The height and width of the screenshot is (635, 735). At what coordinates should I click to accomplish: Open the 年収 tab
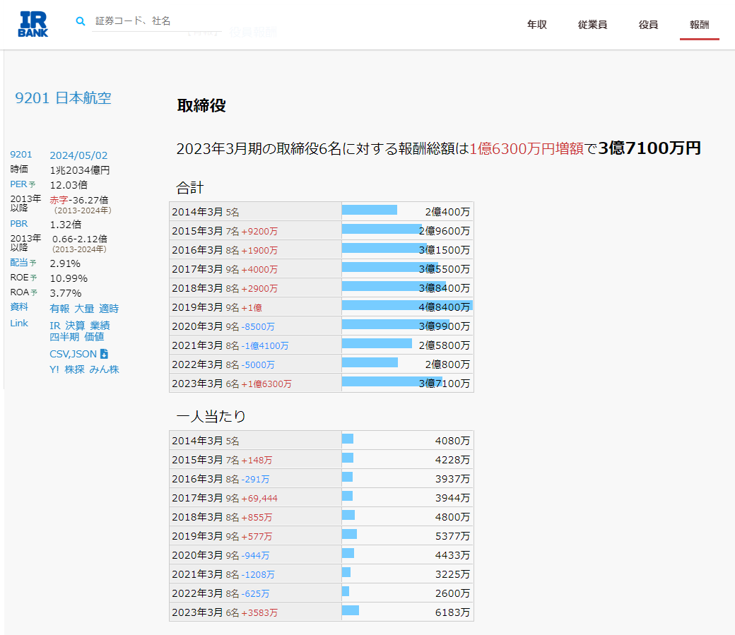pyautogui.click(x=537, y=25)
